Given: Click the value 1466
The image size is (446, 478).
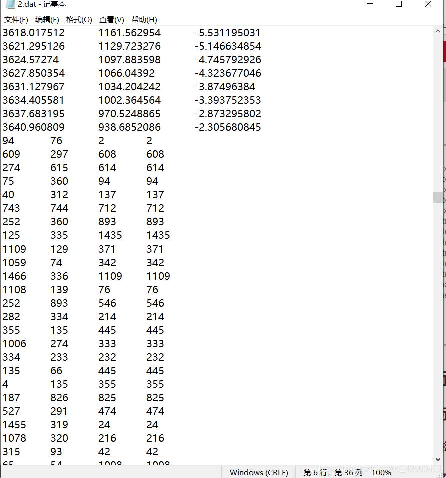Looking at the screenshot, I should (x=15, y=276).
